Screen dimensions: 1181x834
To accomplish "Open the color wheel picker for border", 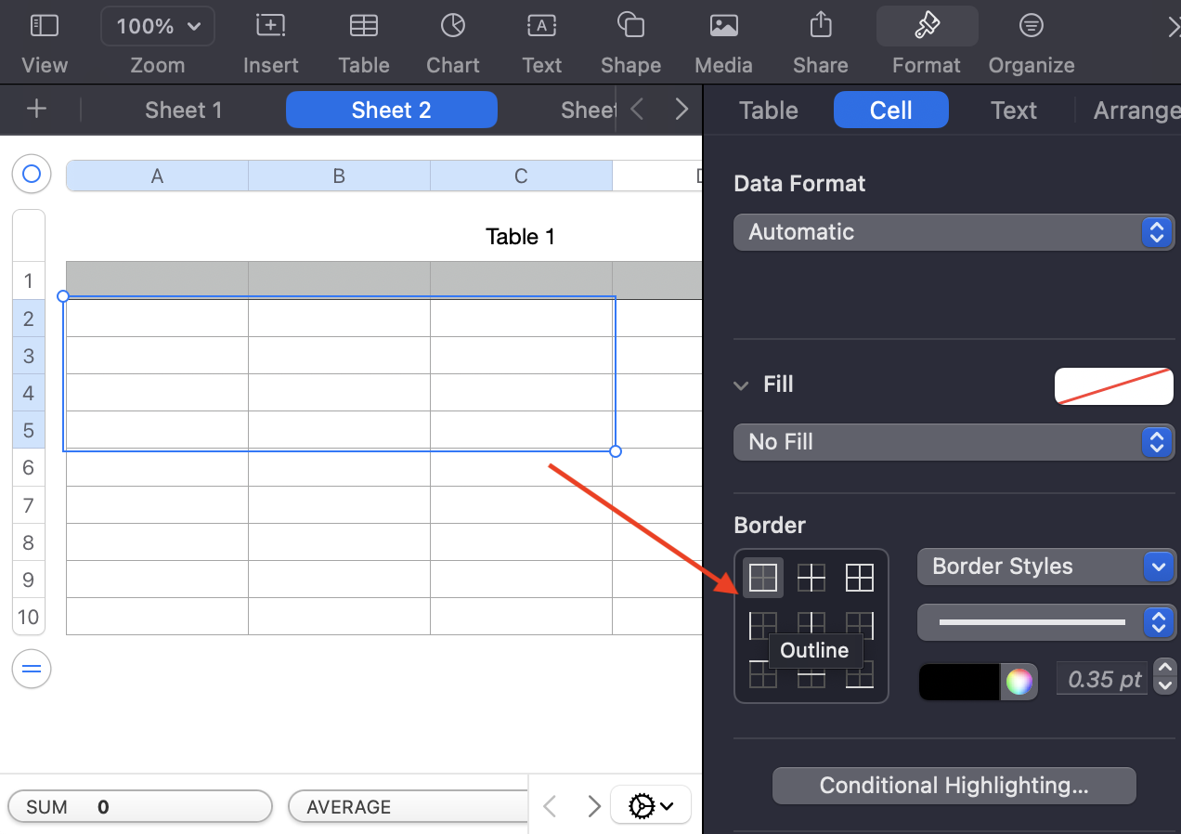I will coord(1019,682).
